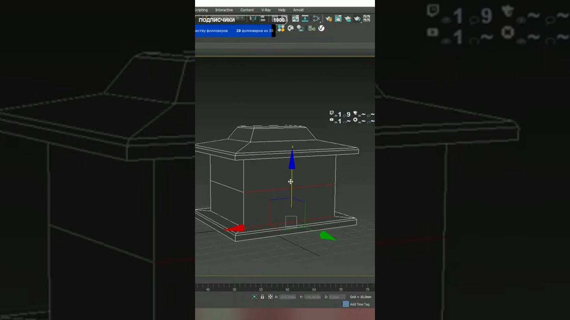Image resolution: width=570 pixels, height=320 pixels.
Task: Click the Y coordinate field
Action: 313,297
